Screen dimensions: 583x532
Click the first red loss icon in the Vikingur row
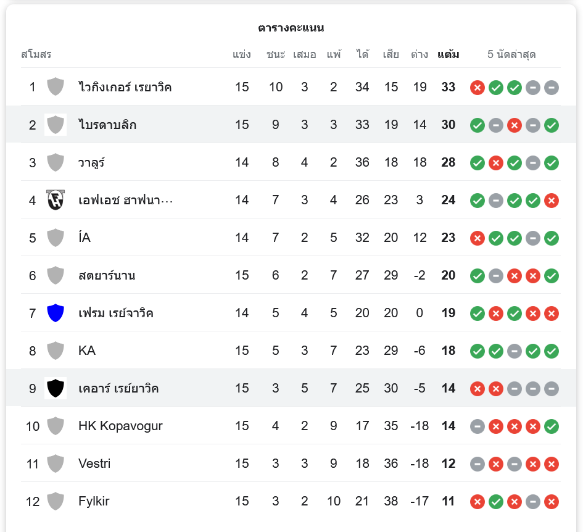[x=477, y=88]
